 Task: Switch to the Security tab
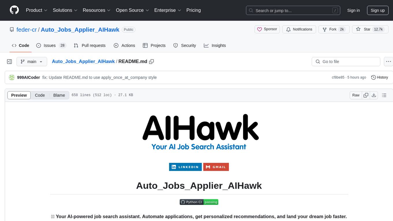[184, 45]
